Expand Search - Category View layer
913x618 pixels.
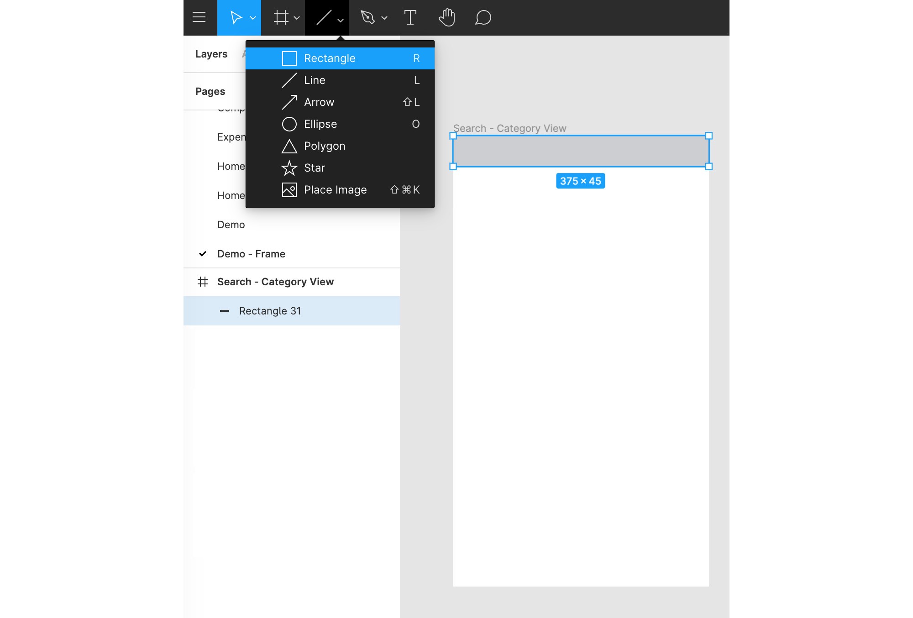tap(192, 282)
